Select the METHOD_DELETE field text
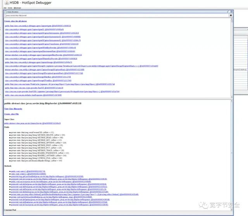 (x=38, y=135)
